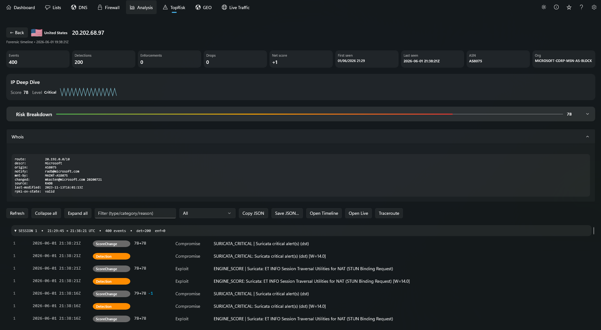Screen dimensions: 601x330
Task: Click the IP address 20.202.68.97
Action: pyautogui.click(x=88, y=33)
